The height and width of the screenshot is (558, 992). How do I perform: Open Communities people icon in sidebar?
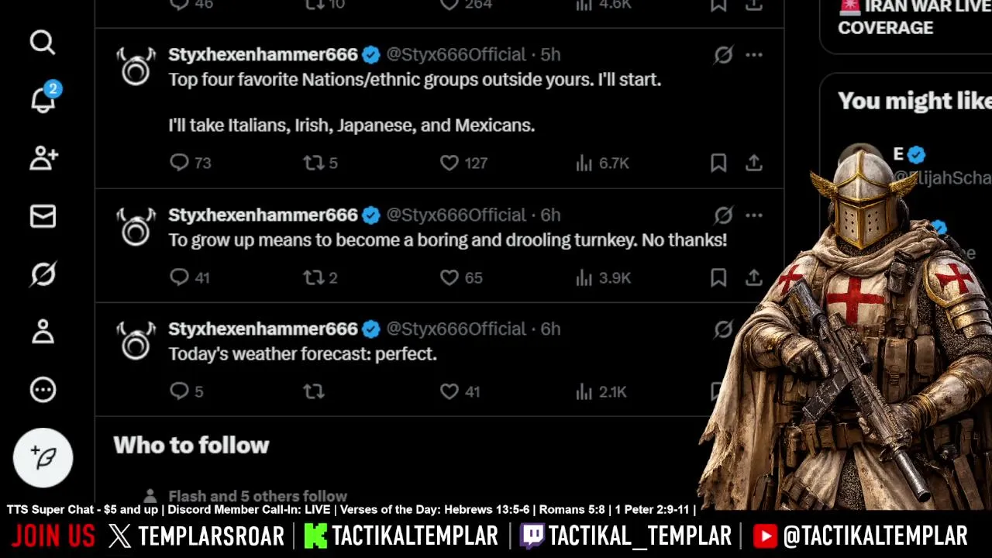click(x=43, y=158)
